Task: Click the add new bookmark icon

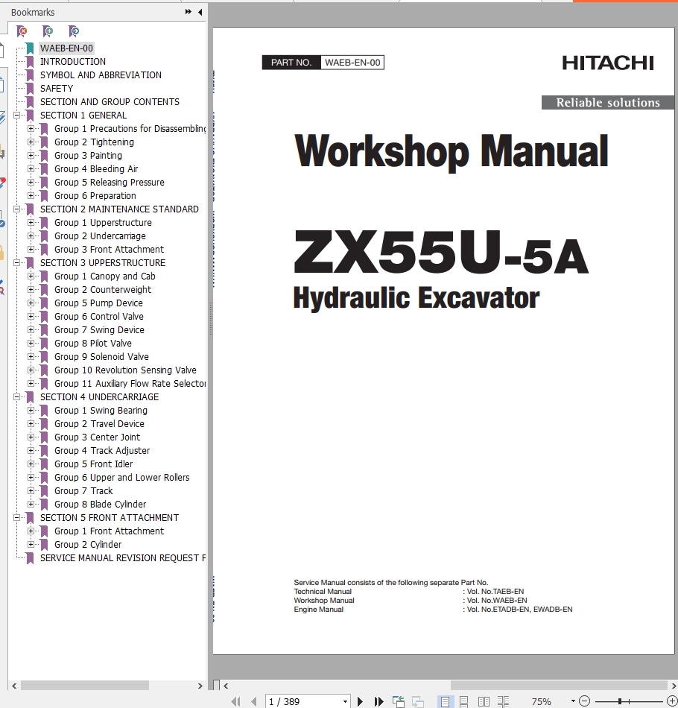Action: tap(48, 31)
